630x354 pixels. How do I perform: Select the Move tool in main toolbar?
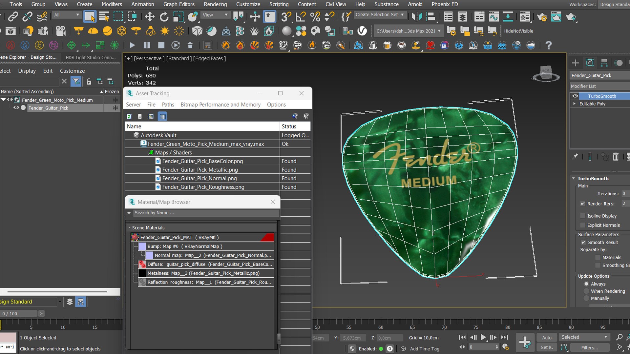click(x=150, y=16)
